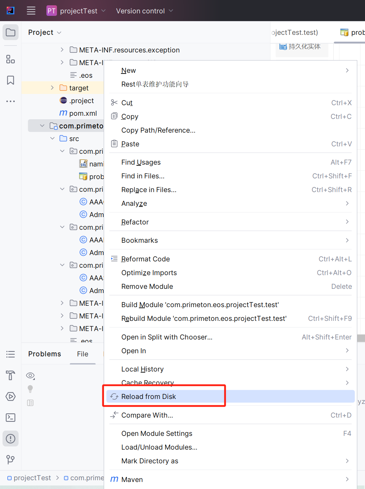Switch to the File tab in Problems

click(83, 354)
